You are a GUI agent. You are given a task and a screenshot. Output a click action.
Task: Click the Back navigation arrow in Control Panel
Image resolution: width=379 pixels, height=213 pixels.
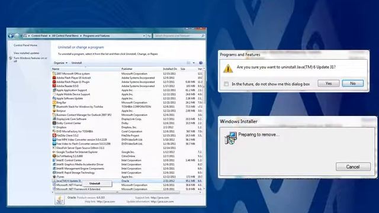(11, 35)
